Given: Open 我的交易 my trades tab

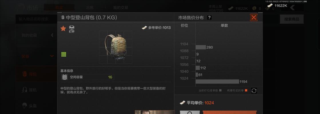Looking at the screenshot, I should 121,8.
